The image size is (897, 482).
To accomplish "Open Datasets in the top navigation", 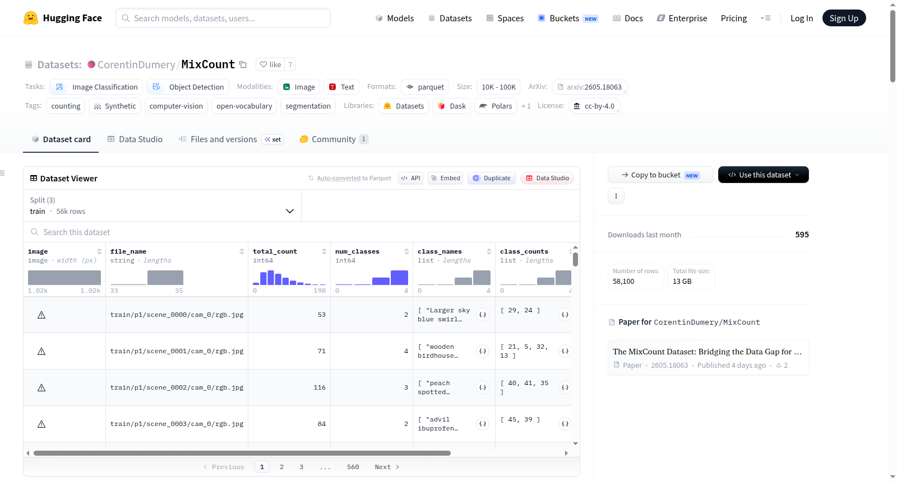I will [450, 18].
